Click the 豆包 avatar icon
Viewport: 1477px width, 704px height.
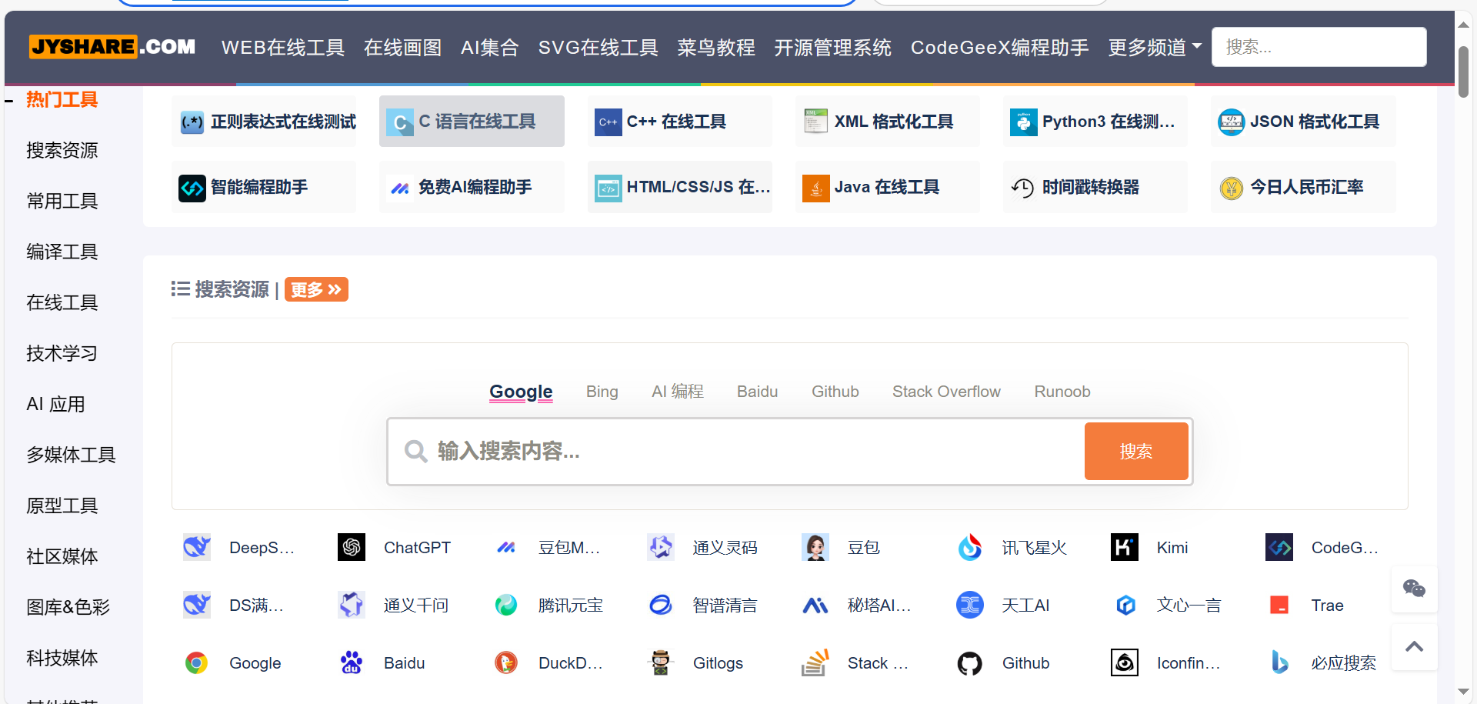coord(815,547)
